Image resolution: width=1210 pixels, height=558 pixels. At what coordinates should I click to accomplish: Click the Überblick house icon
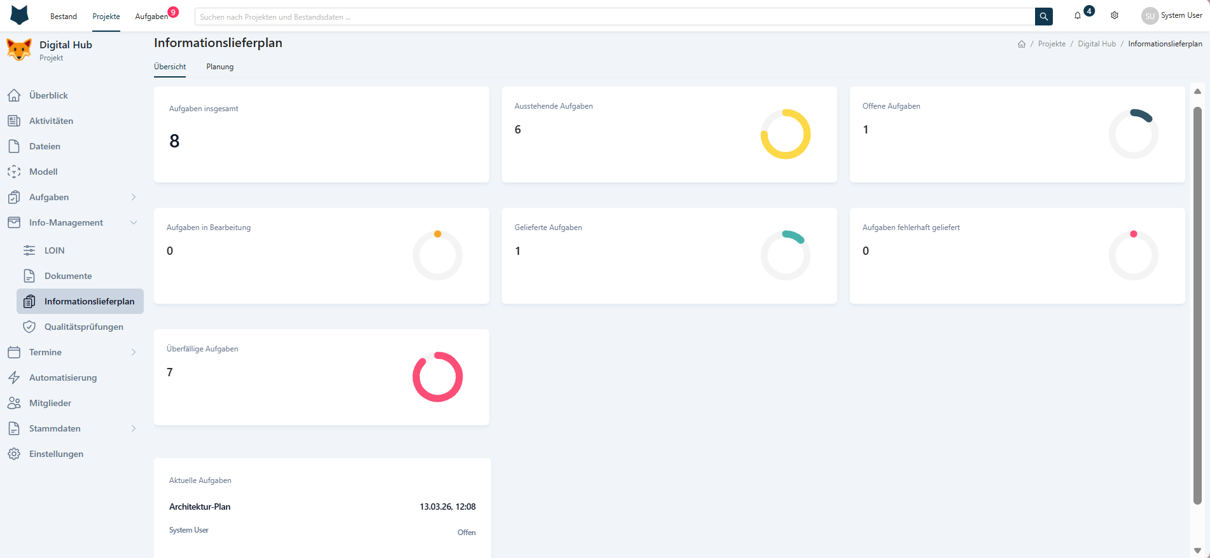click(14, 95)
